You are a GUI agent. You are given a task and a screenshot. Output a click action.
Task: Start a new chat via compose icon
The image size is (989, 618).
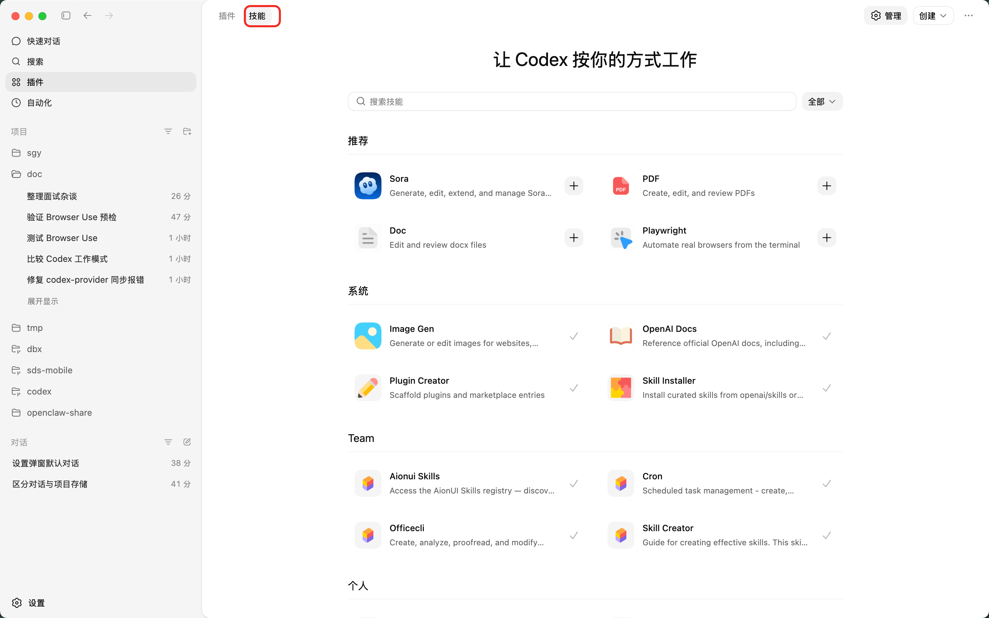187,442
